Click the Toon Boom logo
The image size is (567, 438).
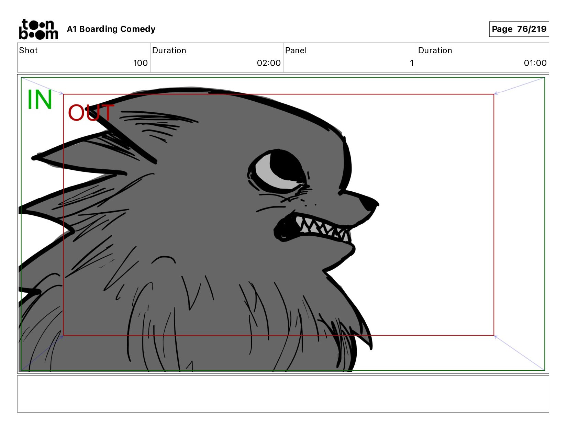[x=38, y=29]
